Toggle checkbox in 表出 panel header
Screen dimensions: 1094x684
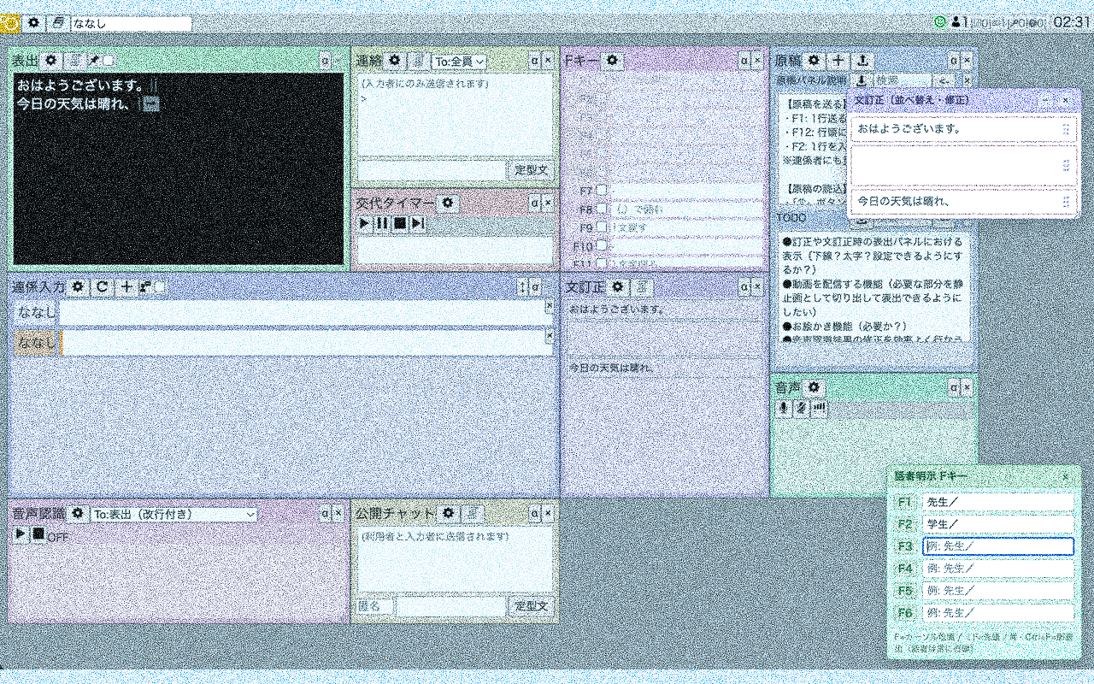point(109,61)
